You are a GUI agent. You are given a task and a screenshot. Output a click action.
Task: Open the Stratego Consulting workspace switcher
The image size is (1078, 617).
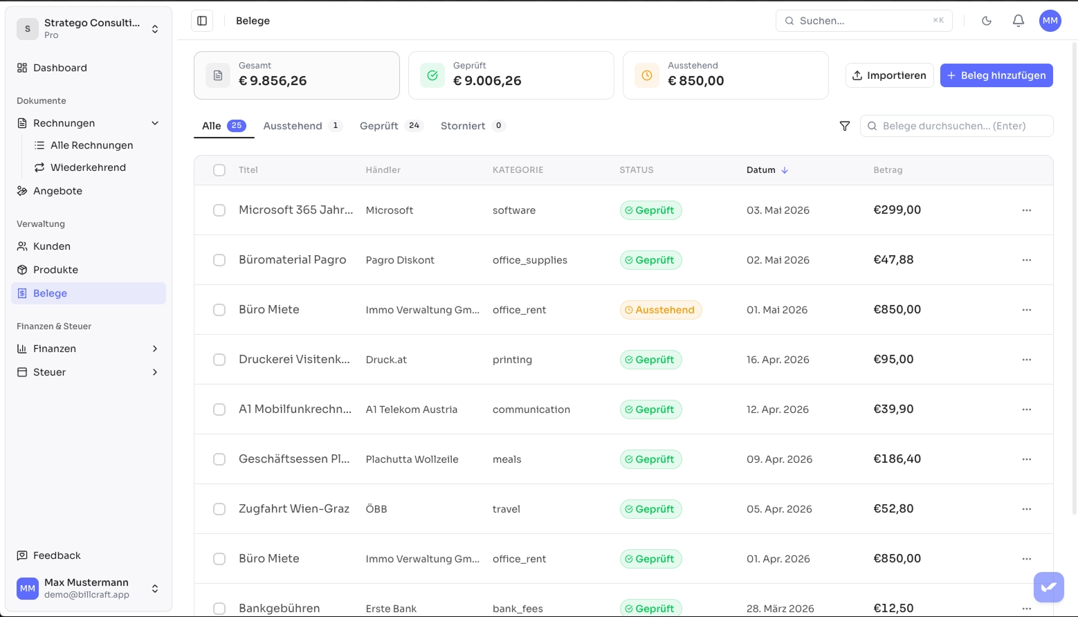click(x=89, y=28)
